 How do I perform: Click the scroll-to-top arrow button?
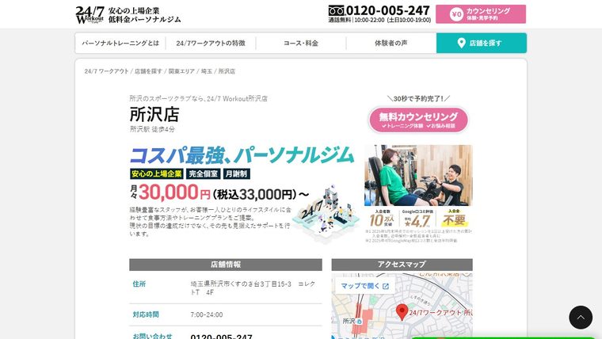pyautogui.click(x=581, y=317)
